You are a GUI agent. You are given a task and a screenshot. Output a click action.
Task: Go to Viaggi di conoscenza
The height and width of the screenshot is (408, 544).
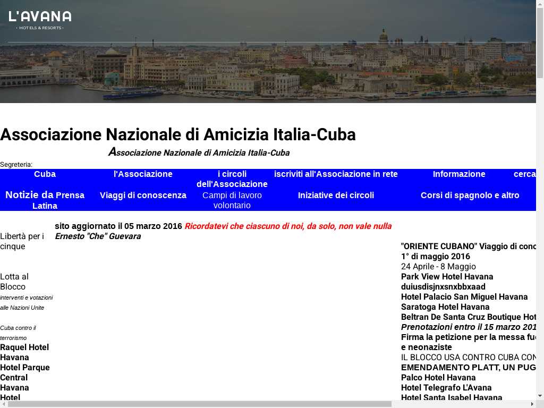pyautogui.click(x=143, y=195)
